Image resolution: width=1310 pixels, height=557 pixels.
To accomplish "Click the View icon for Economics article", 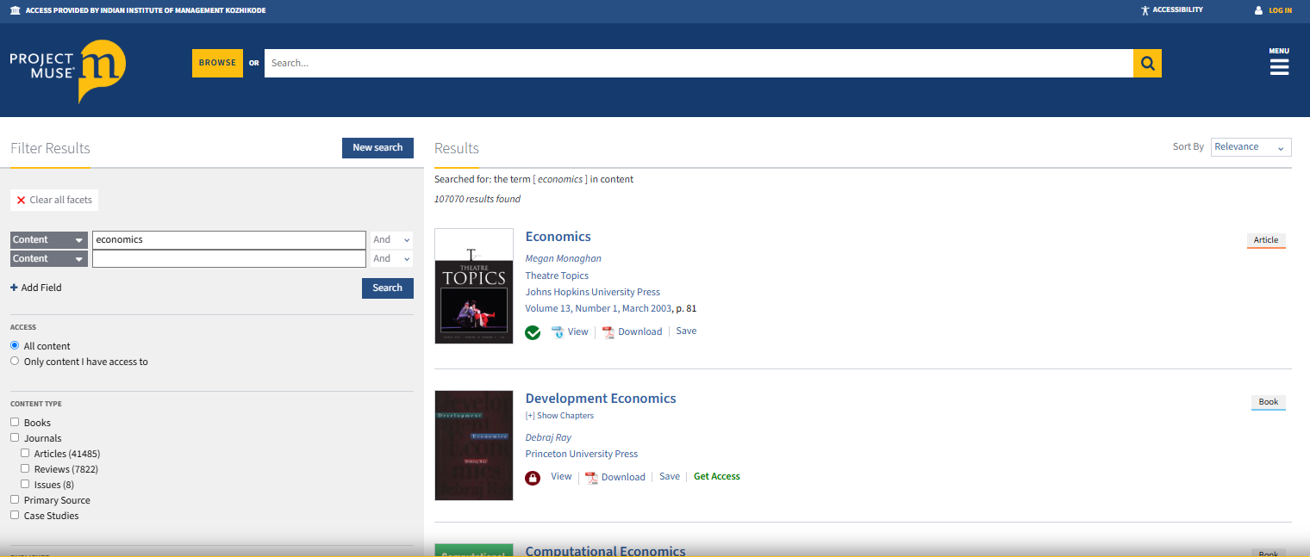I will pyautogui.click(x=557, y=332).
